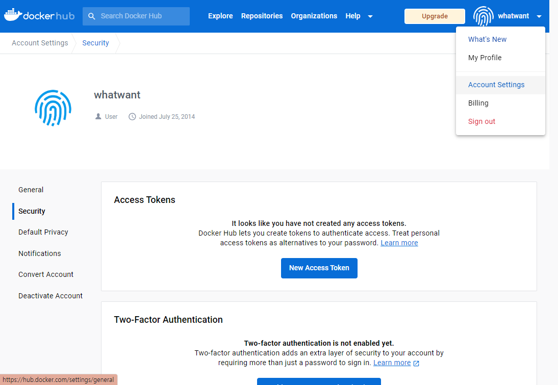The width and height of the screenshot is (558, 385).
Task: Click the New Access Token button
Action: coord(319,268)
